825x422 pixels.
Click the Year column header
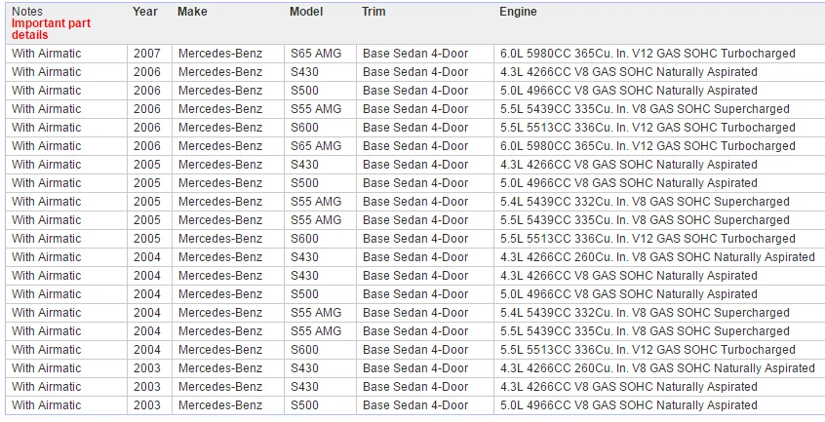[144, 12]
